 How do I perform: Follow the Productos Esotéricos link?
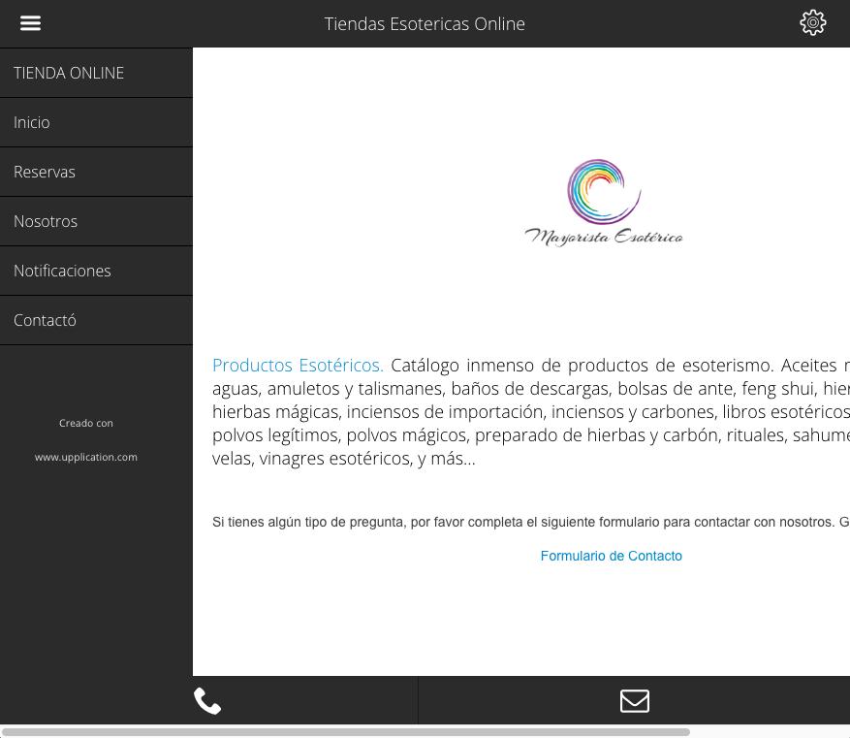[x=298, y=365]
